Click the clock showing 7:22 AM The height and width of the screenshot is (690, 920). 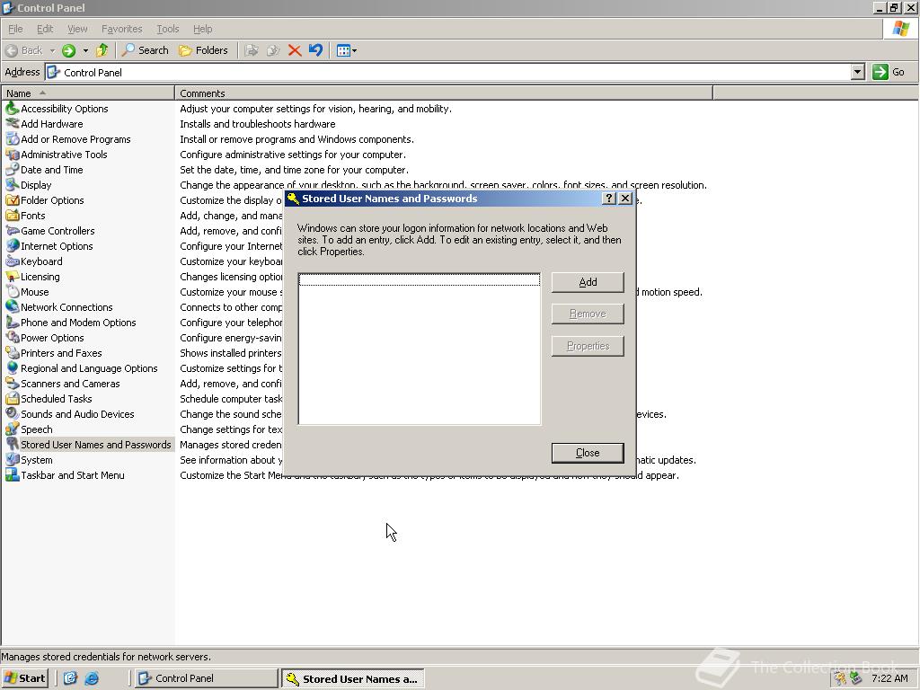click(889, 678)
